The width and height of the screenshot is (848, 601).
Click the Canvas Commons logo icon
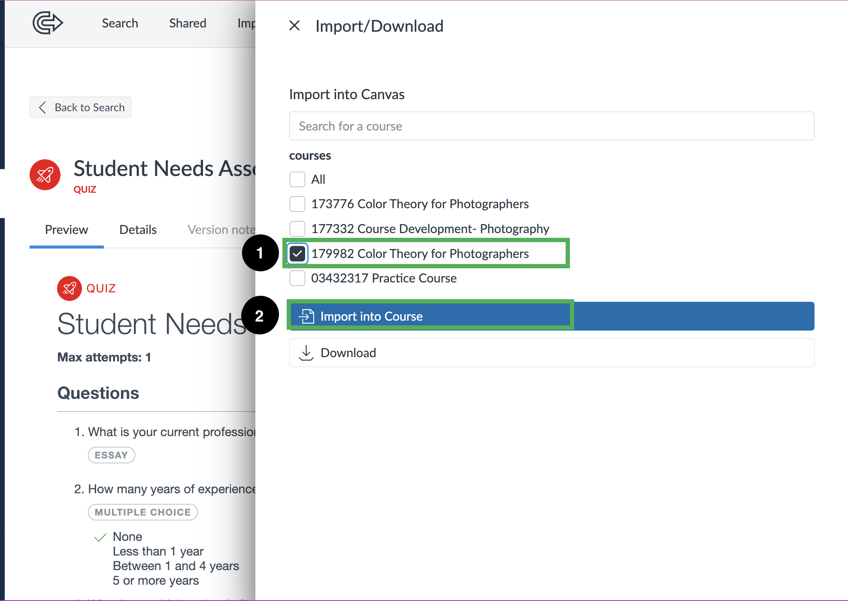pos(48,23)
